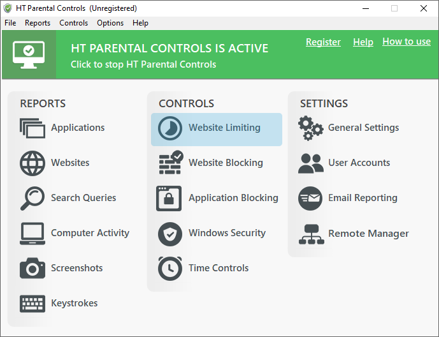Select the Application Blocking label
The image size is (439, 337).
click(233, 198)
